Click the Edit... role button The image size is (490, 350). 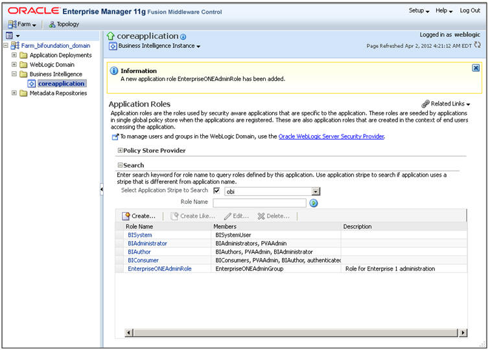(236, 216)
